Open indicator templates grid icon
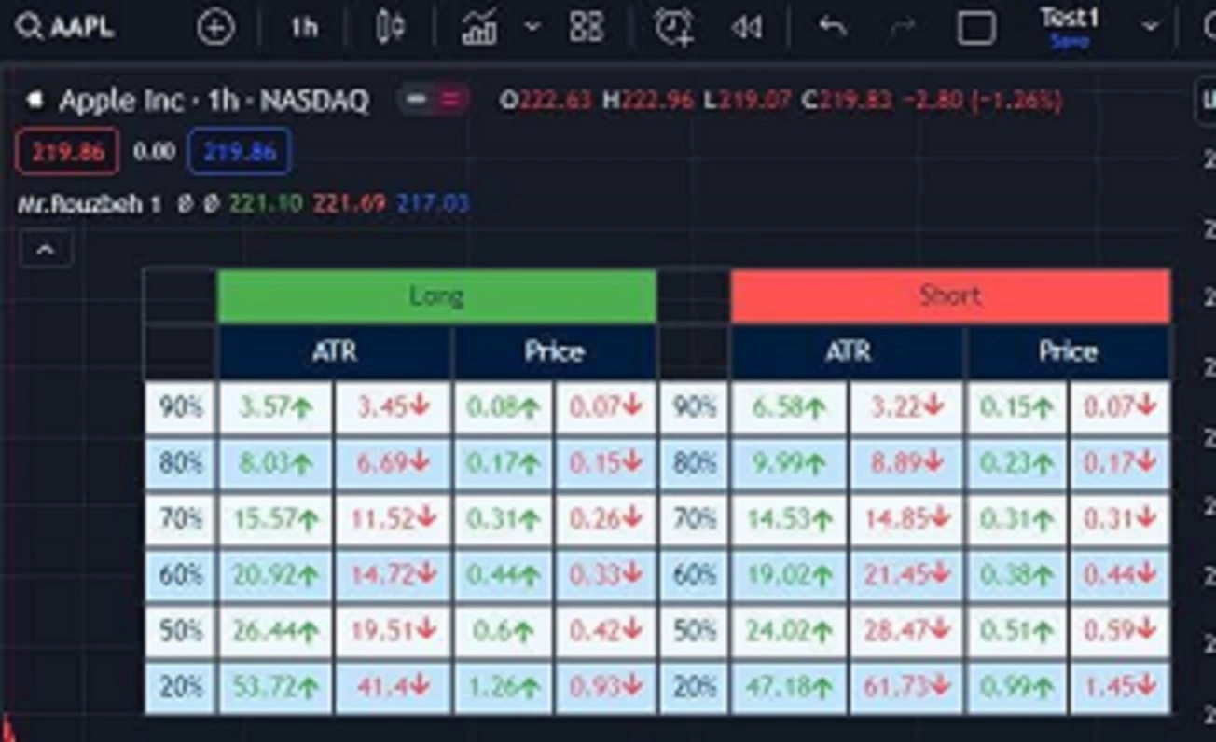The height and width of the screenshot is (742, 1216). click(x=587, y=27)
